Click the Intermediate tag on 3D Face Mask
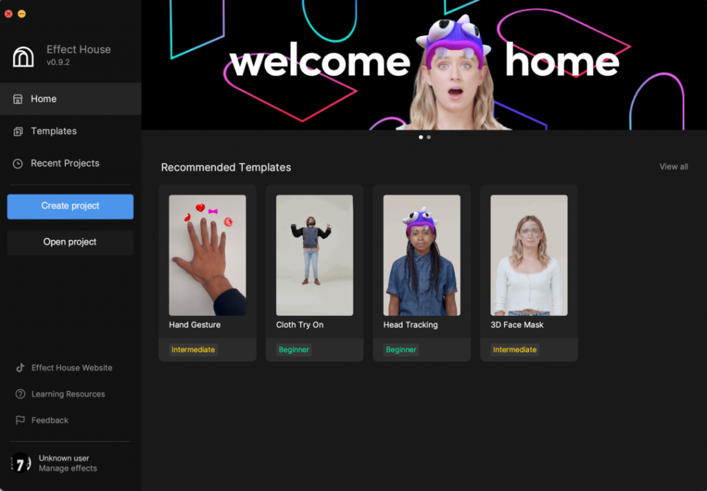 pos(514,350)
